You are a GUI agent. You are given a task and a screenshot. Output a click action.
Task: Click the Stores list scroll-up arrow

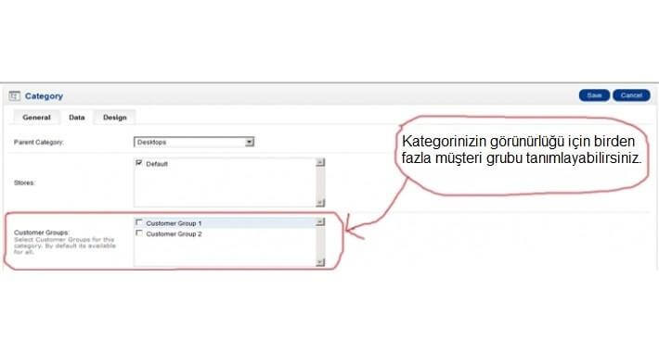320,162
